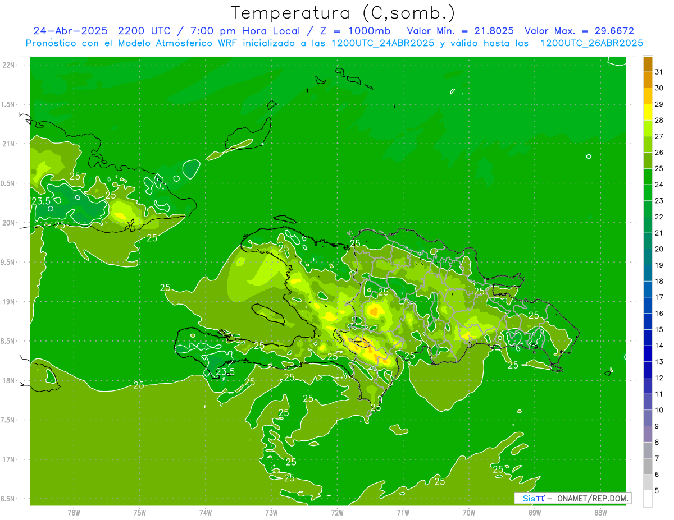This screenshot has height=520, width=674.
Task: Click the '1200UTC_24ABR2025' initialization time
Action: [x=382, y=43]
